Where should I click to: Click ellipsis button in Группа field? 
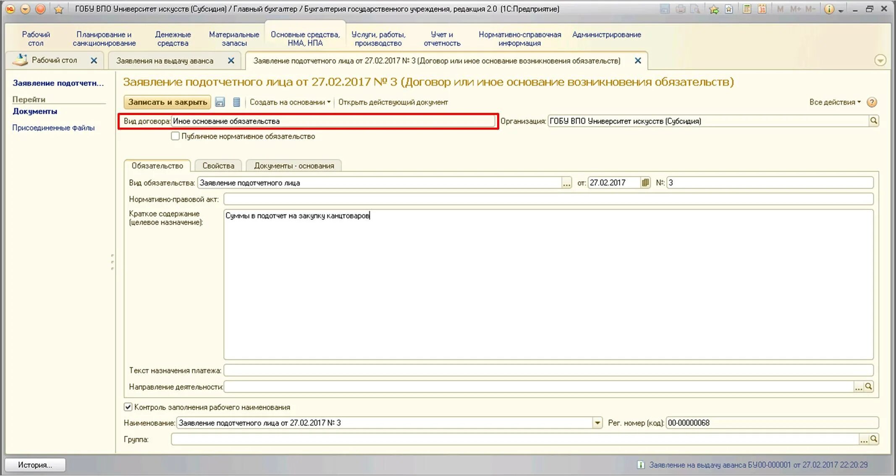point(864,439)
